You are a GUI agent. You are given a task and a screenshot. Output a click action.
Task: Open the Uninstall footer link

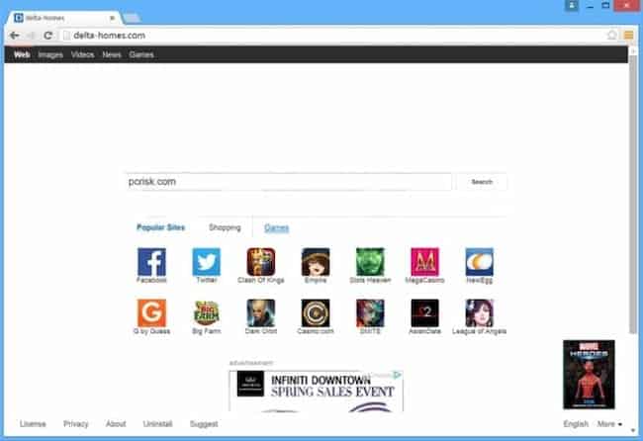coord(157,424)
